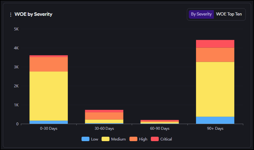The height and width of the screenshot is (150, 254).
Task: Select the orange High segment of 90+ Days
Action: tap(215, 55)
